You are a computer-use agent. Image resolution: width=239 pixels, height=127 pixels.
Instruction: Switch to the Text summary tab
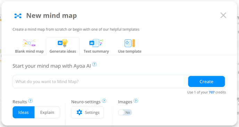pyautogui.click(x=96, y=46)
